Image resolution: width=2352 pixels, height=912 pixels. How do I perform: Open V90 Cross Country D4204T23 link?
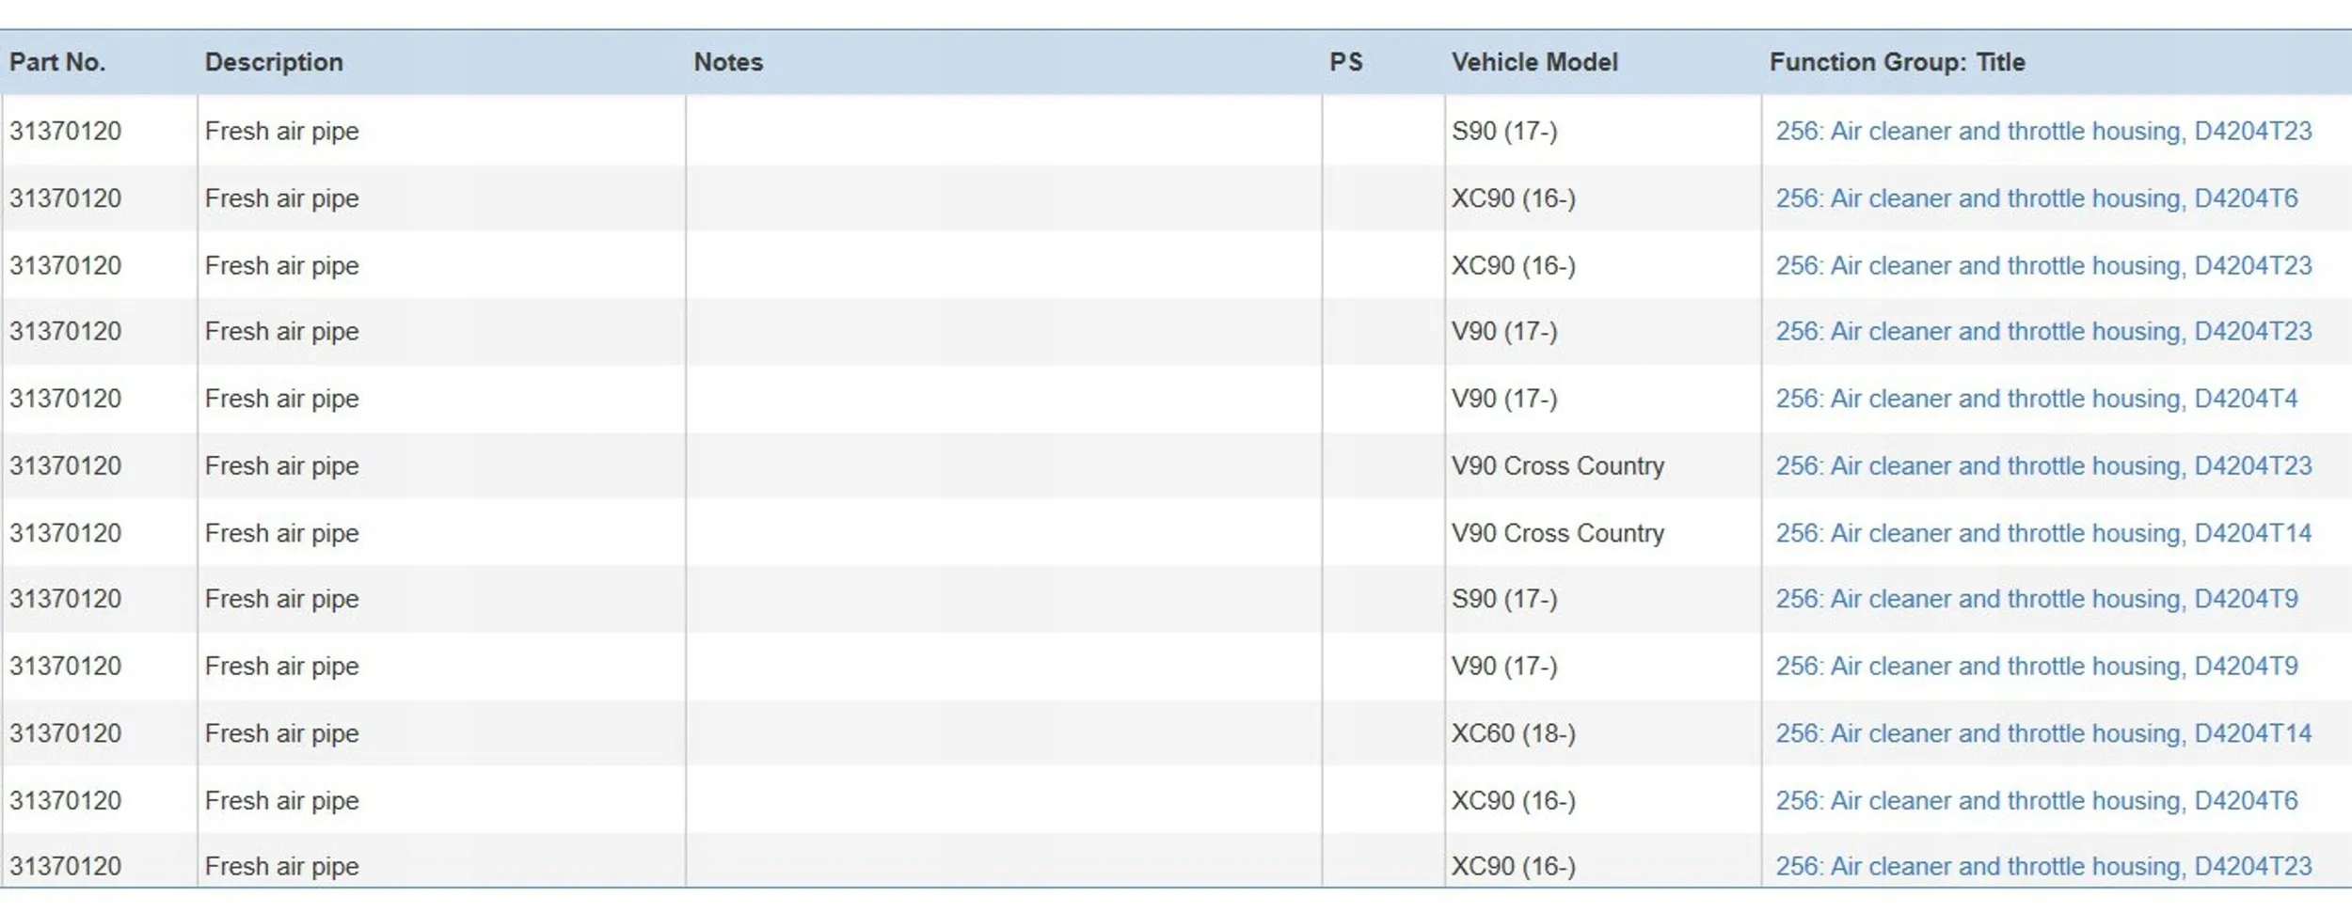pos(2042,465)
